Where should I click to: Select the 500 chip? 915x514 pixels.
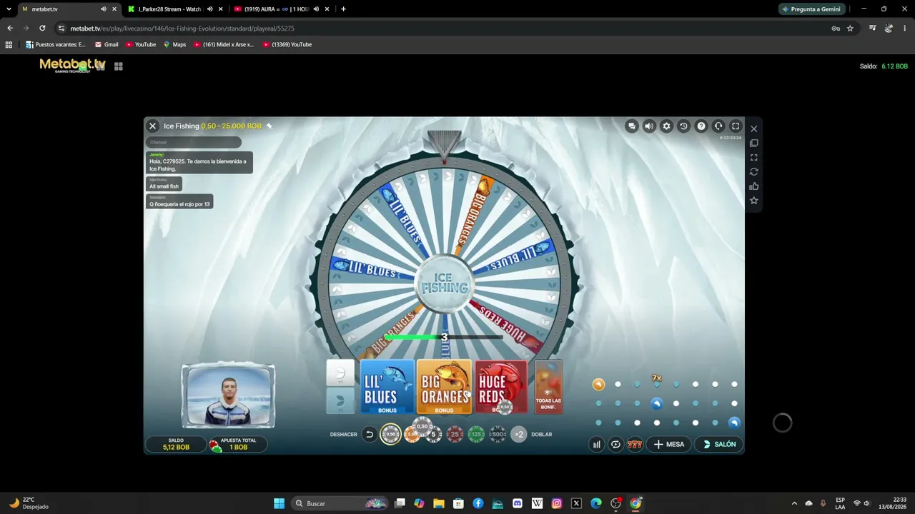pos(498,434)
